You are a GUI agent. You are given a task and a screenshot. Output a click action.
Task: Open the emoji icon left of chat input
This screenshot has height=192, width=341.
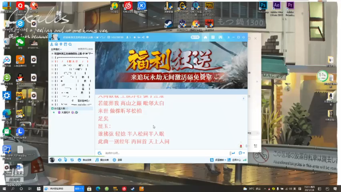tap(100, 153)
